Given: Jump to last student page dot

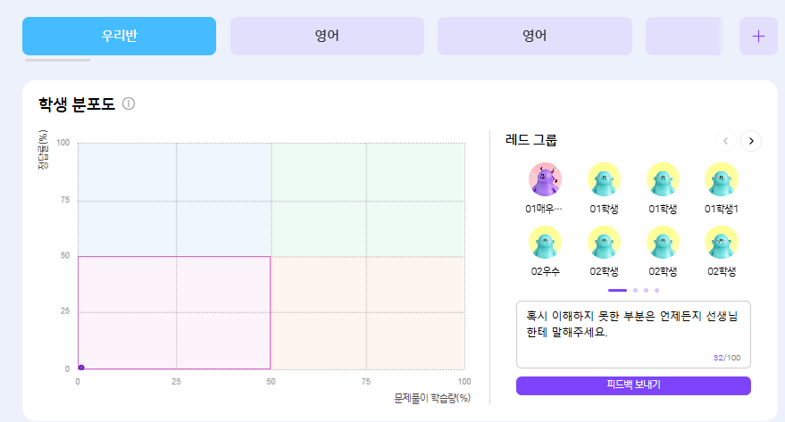Looking at the screenshot, I should pyautogui.click(x=656, y=290).
